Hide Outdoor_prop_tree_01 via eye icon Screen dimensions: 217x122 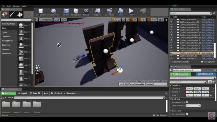tap(172, 56)
